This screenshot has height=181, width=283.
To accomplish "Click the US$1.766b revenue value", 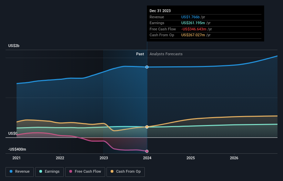I will pyautogui.click(x=190, y=17).
